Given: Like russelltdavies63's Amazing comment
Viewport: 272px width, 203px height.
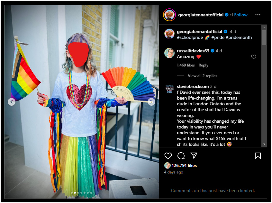Looking at the screenshot, I should (x=254, y=57).
